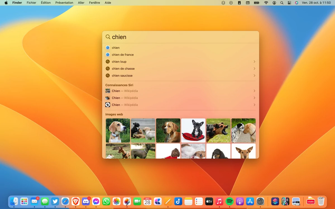Launch Messages from the Dock
335x209 pixels.
45,201
